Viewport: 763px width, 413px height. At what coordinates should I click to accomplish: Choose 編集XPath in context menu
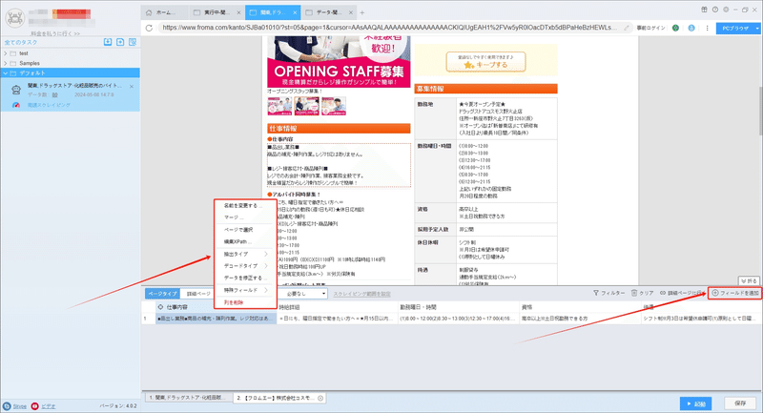pyautogui.click(x=245, y=241)
